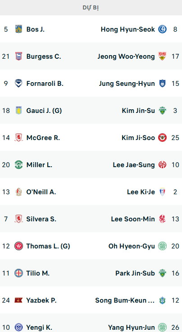Click the DỰ BỊ section header
This screenshot has width=182, height=332.
(x=91, y=8)
